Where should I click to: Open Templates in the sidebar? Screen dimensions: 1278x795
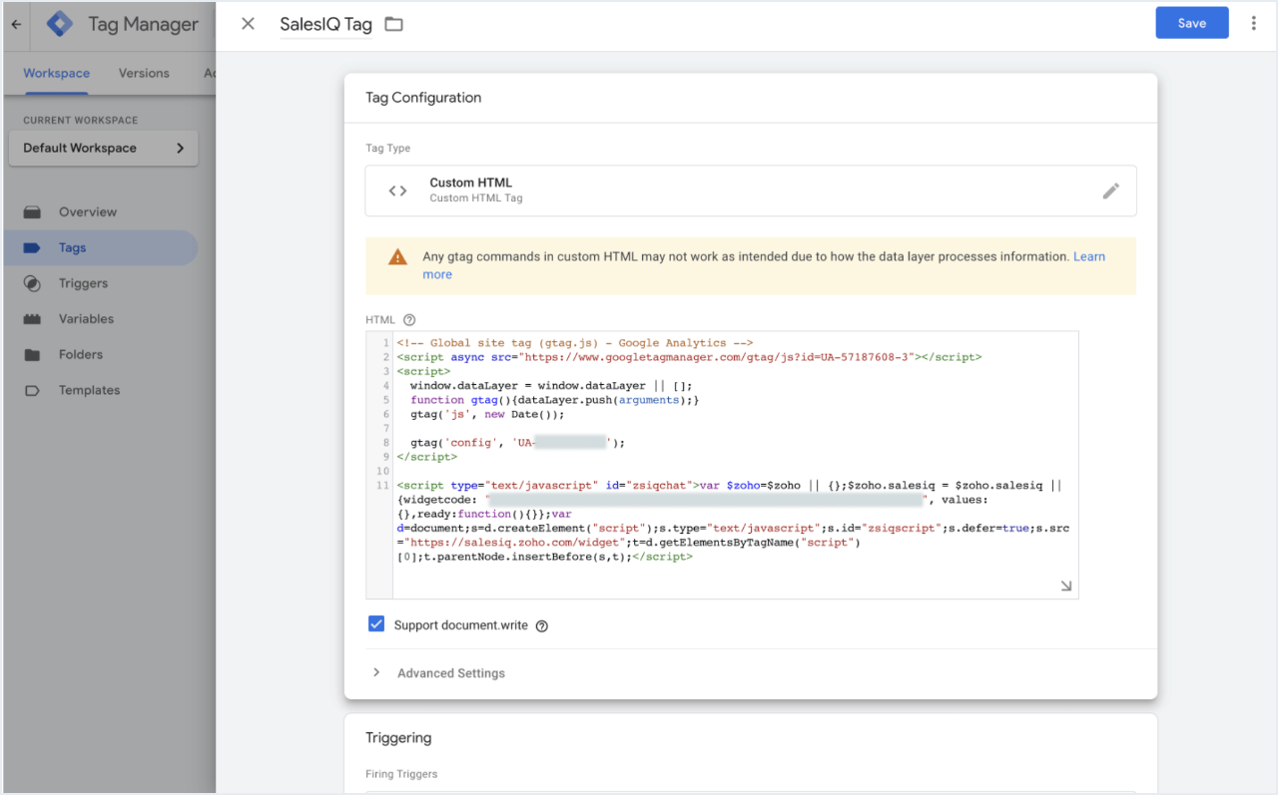[x=100, y=391]
